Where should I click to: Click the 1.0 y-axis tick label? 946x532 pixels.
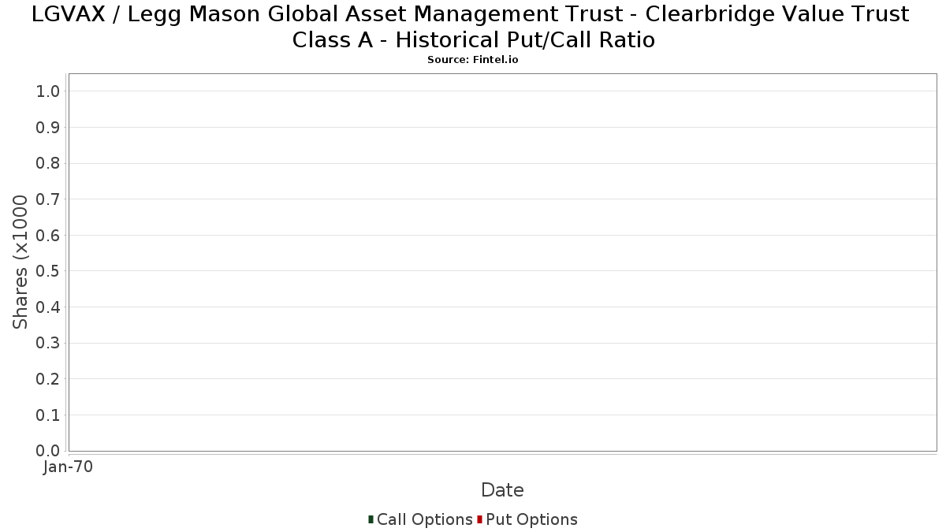tap(48, 91)
